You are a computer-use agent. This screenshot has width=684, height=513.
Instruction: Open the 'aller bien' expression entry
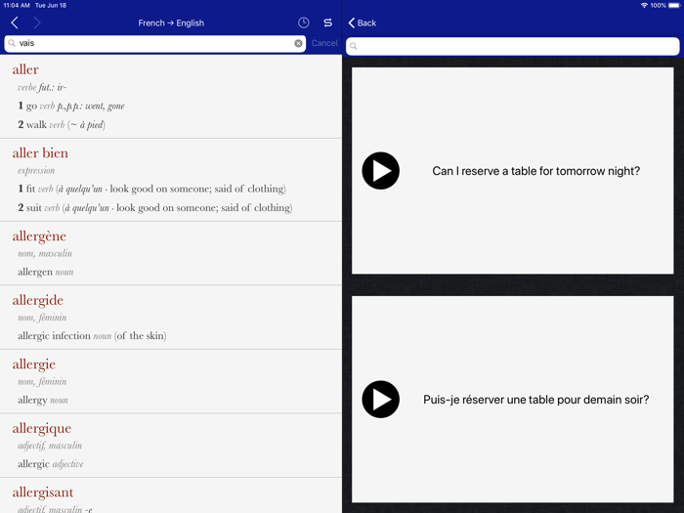click(40, 152)
